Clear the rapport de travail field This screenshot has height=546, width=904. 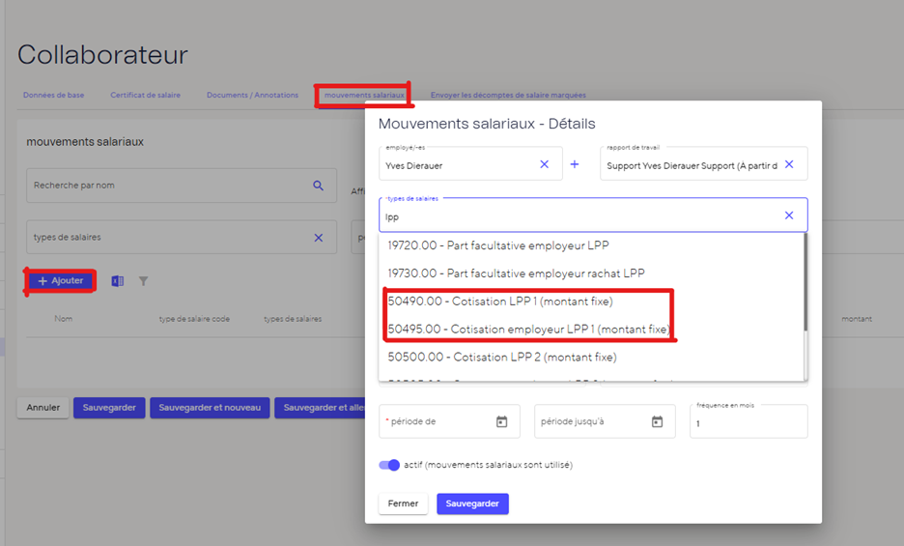pyautogui.click(x=789, y=165)
